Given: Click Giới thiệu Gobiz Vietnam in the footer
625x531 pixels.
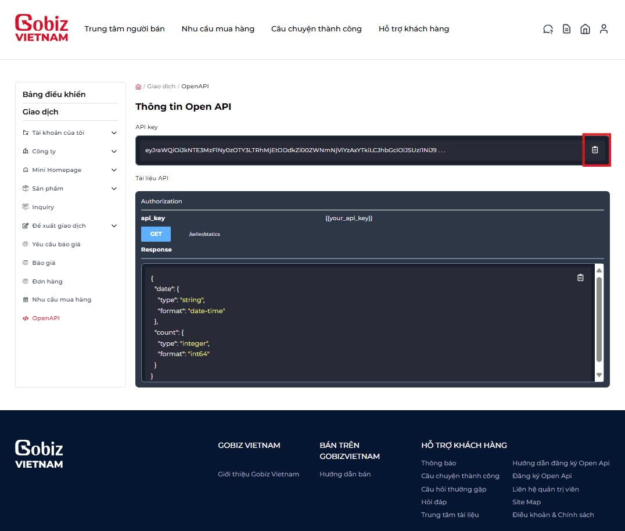Looking at the screenshot, I should [x=258, y=474].
